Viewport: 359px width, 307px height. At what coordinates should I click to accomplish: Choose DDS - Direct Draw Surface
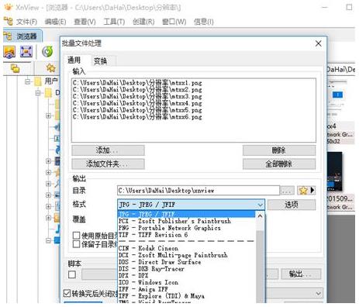[186, 262]
